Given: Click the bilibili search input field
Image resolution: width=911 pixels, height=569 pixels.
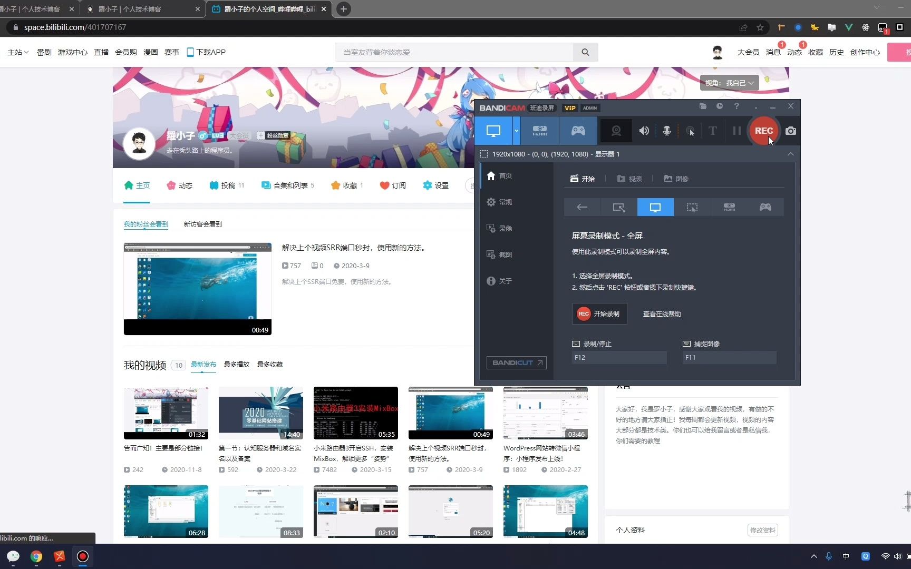Looking at the screenshot, I should point(454,52).
